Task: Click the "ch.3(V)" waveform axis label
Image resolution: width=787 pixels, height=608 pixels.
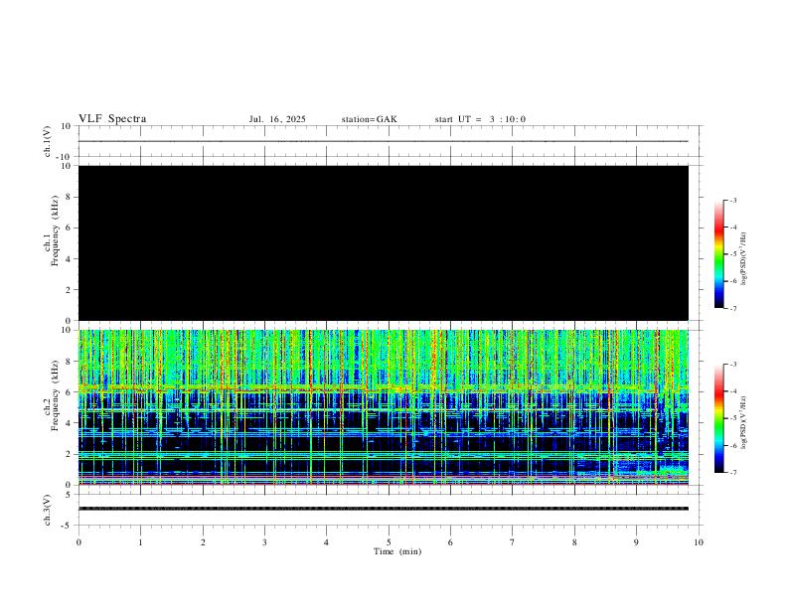Action: click(47, 510)
